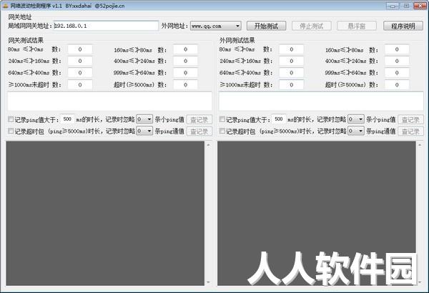The width and height of the screenshot is (429, 293).
Task: Click gateway 240ms≤>160ms count field
Action: tap(80, 61)
